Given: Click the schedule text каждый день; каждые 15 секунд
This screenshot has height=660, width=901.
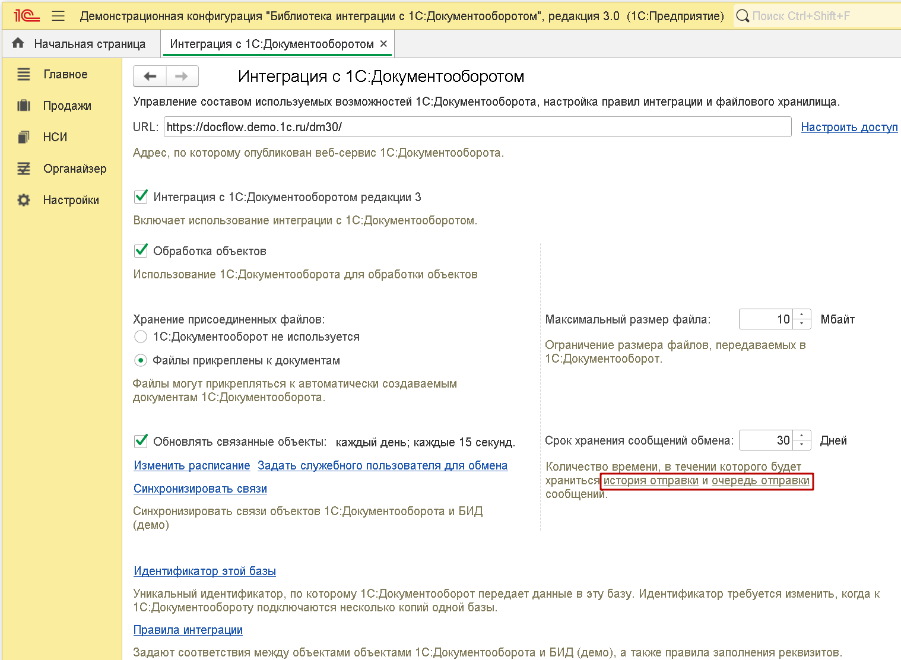Looking at the screenshot, I should click(425, 442).
